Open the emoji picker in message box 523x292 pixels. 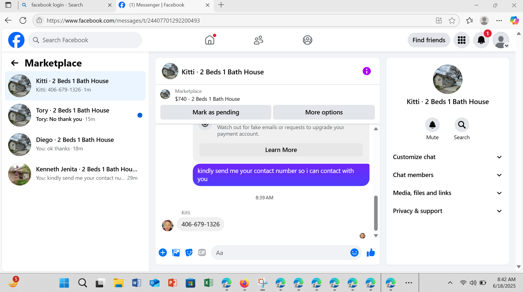354,253
